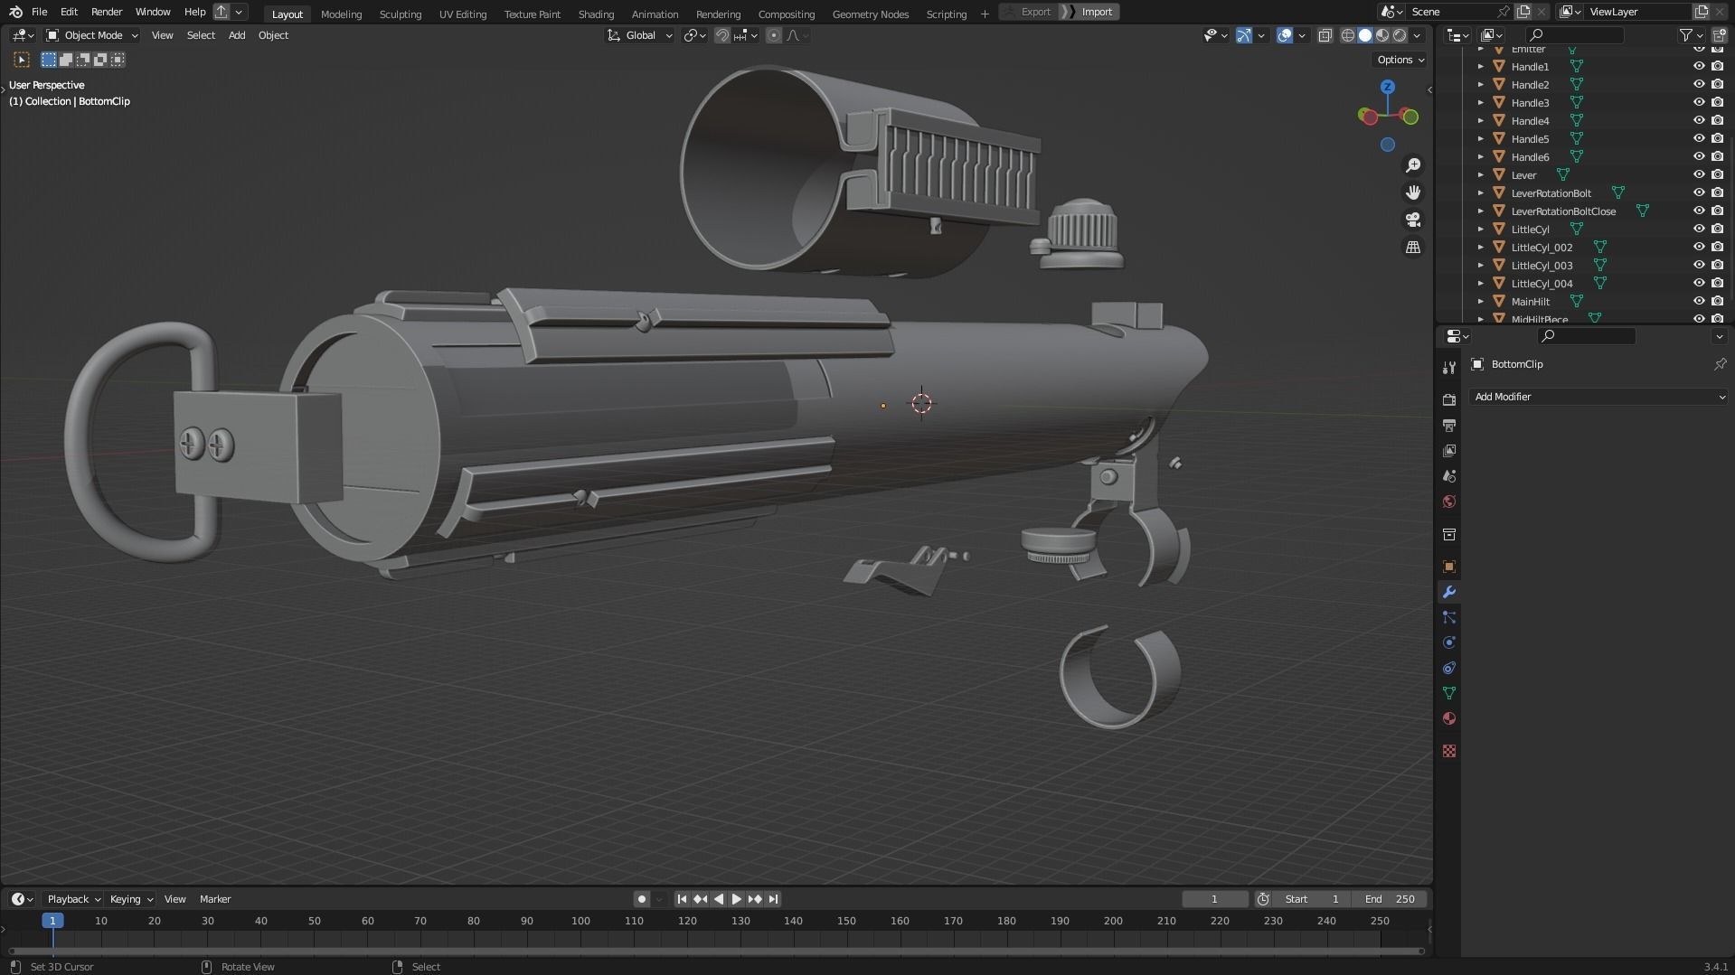Open the viewport Add menu
The height and width of the screenshot is (975, 1735).
pyautogui.click(x=236, y=35)
